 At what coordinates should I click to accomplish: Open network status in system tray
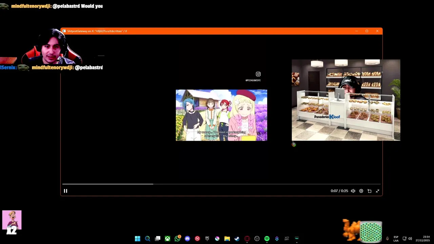[405, 239]
